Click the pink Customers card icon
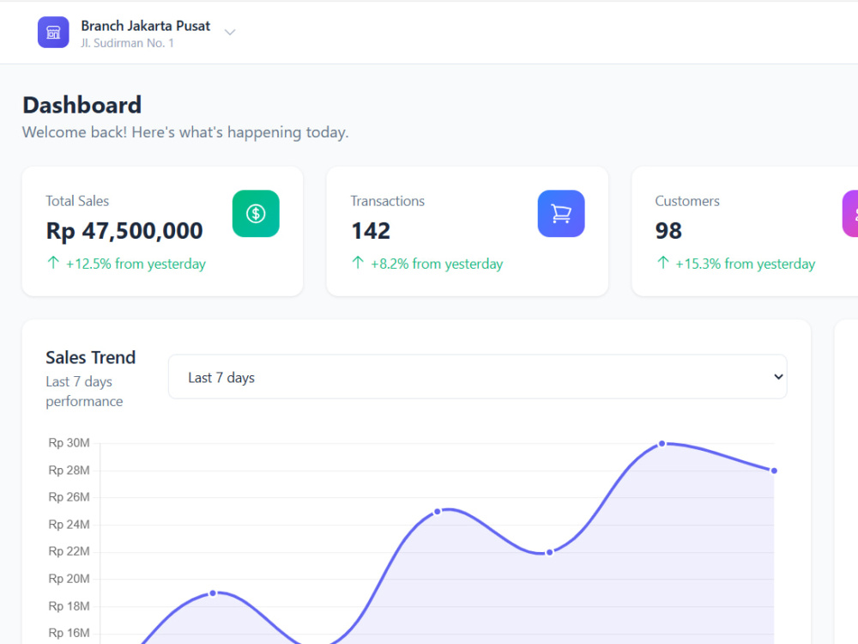 point(850,214)
